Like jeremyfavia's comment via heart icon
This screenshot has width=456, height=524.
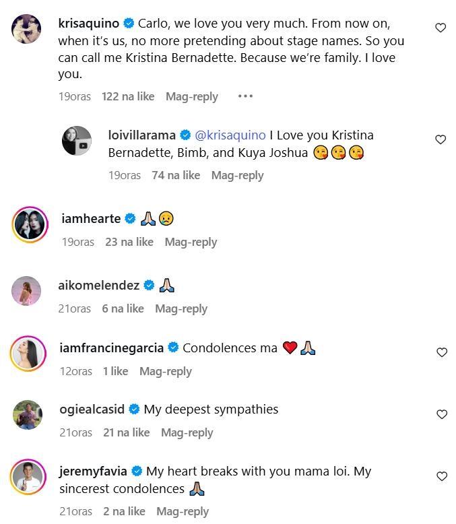click(x=442, y=476)
